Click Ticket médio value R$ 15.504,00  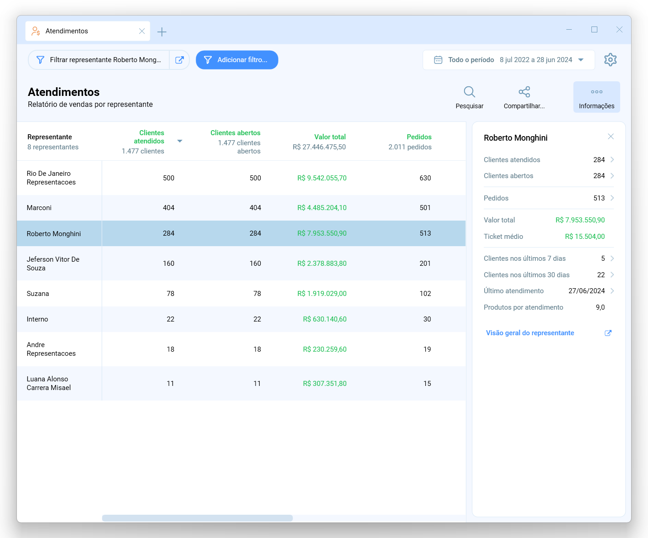point(585,237)
